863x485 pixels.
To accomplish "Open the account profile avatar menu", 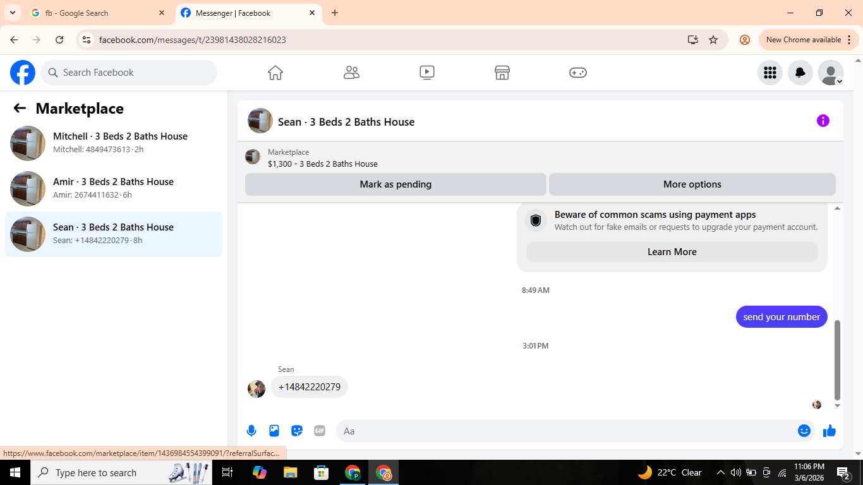I will (831, 73).
